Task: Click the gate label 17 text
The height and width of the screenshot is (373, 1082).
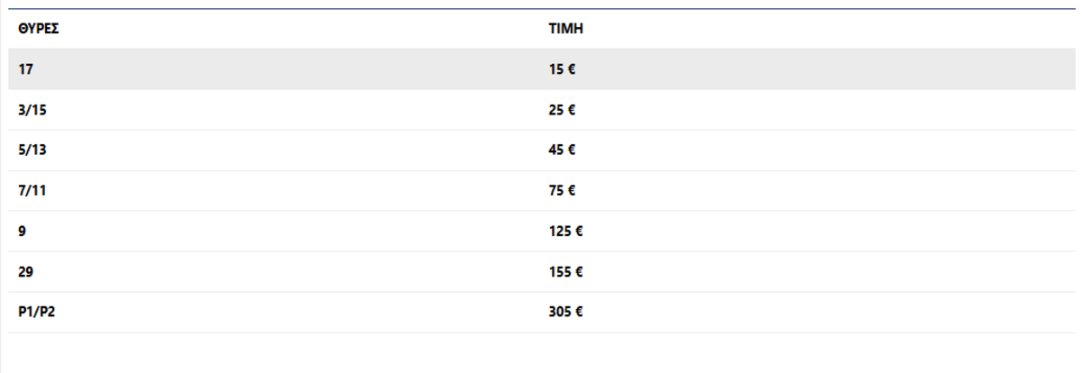Action: click(25, 69)
